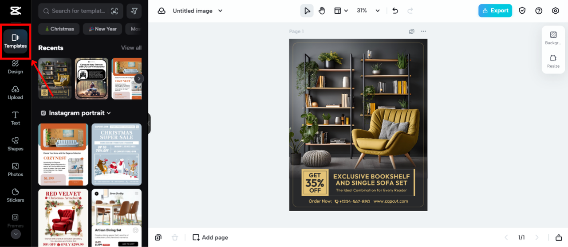Select the Christmas category chip
This screenshot has width=568, height=247.
pos(59,29)
